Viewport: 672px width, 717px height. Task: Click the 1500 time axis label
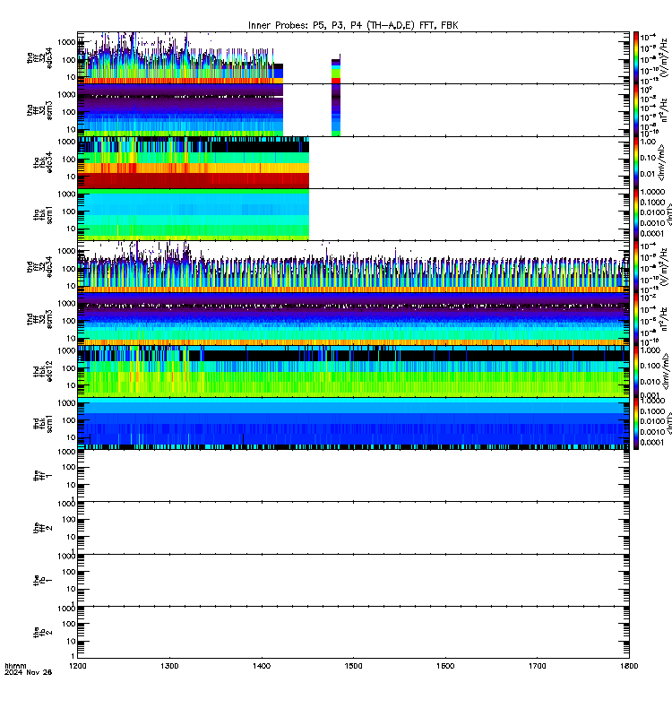pyautogui.click(x=353, y=666)
